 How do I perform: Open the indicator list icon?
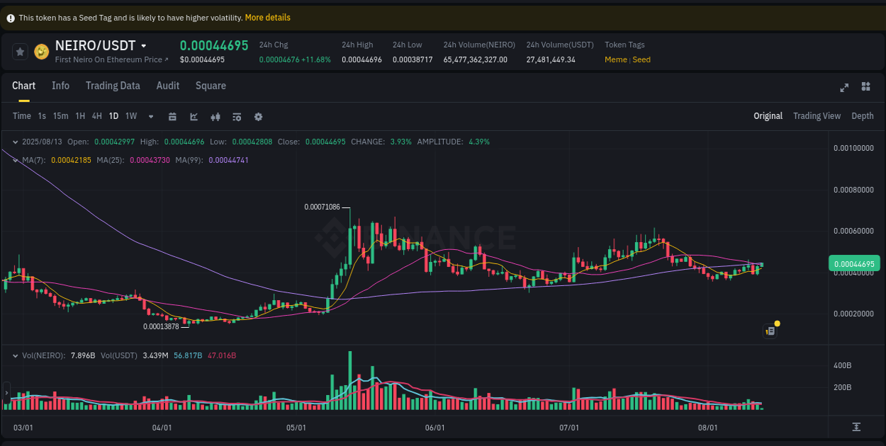pyautogui.click(x=237, y=116)
